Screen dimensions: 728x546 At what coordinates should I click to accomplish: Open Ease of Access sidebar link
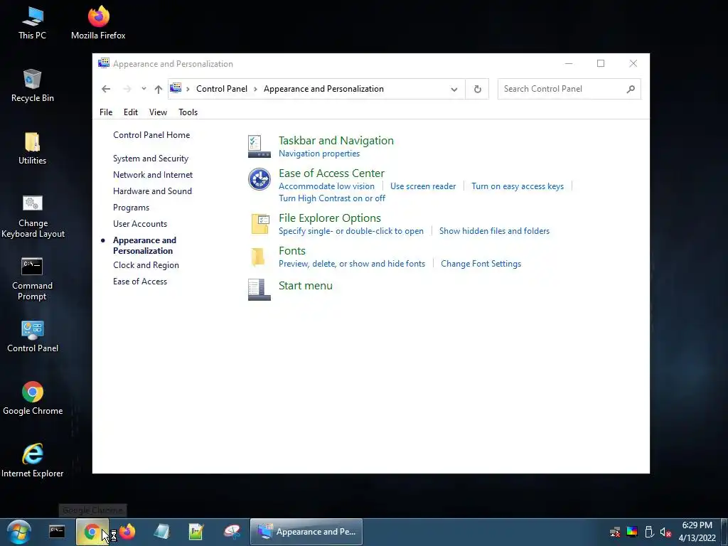[x=140, y=282]
